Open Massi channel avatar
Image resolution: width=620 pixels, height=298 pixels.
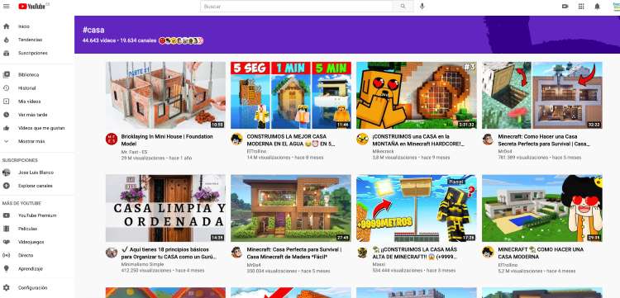[362, 253]
